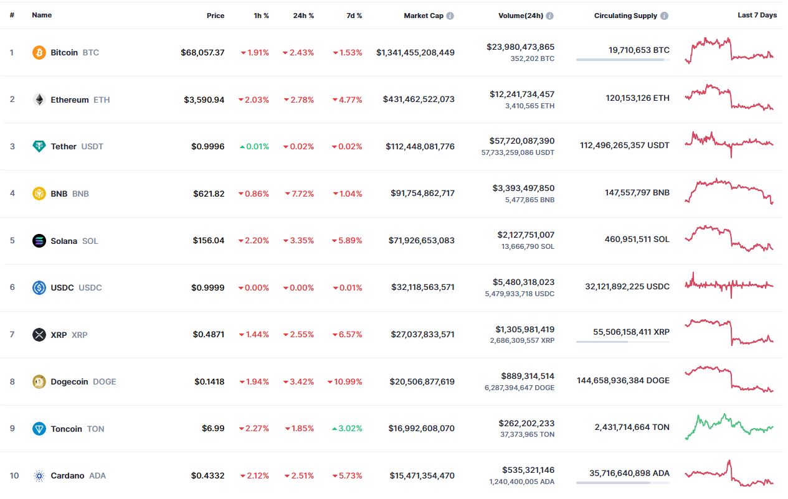Click the Bitcoin coin logo icon
This screenshot has width=788, height=499.
coord(39,53)
